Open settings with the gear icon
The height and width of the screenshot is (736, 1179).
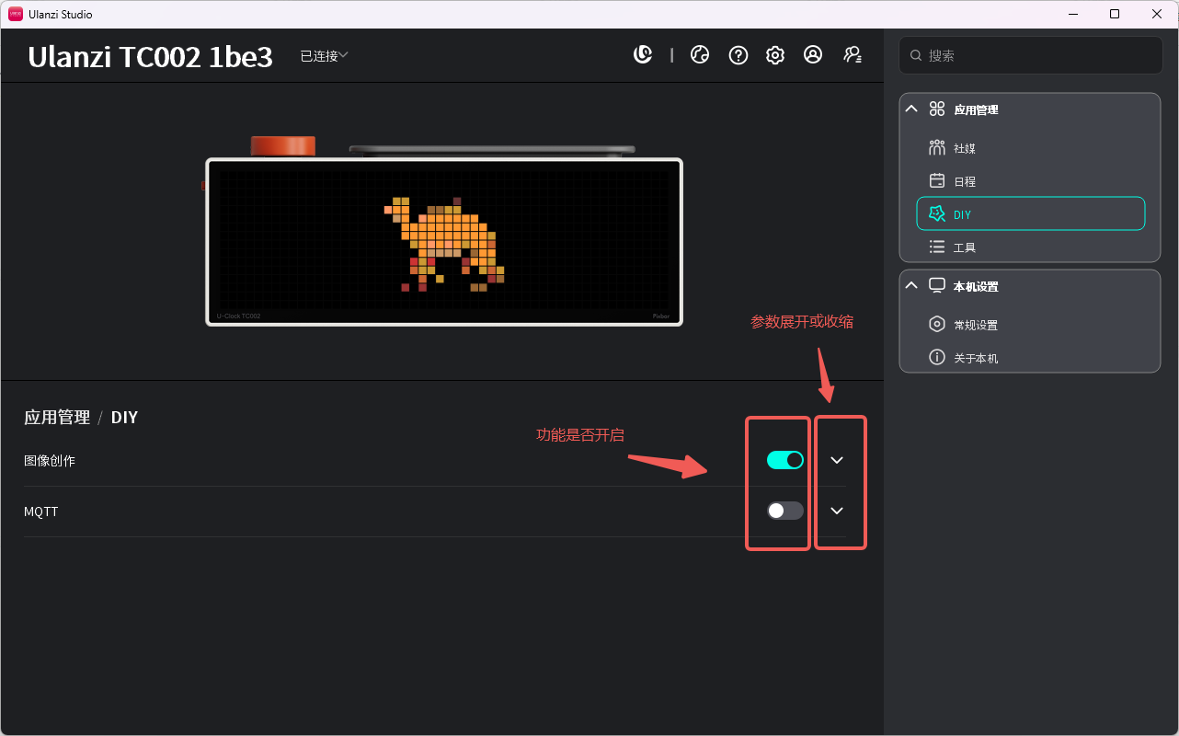coord(775,55)
